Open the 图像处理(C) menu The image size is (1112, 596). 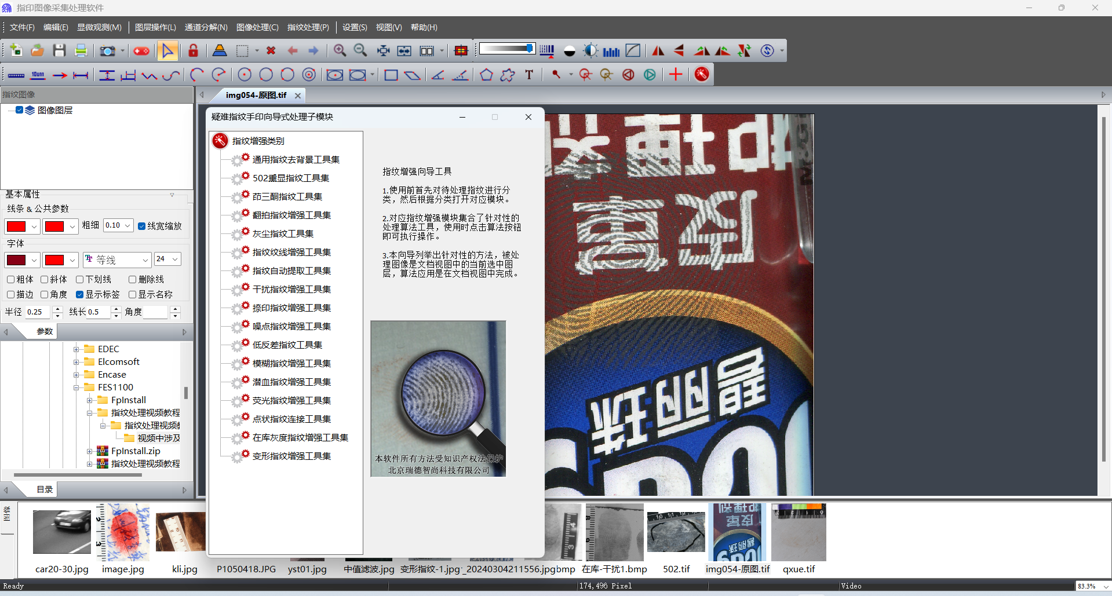257,27
